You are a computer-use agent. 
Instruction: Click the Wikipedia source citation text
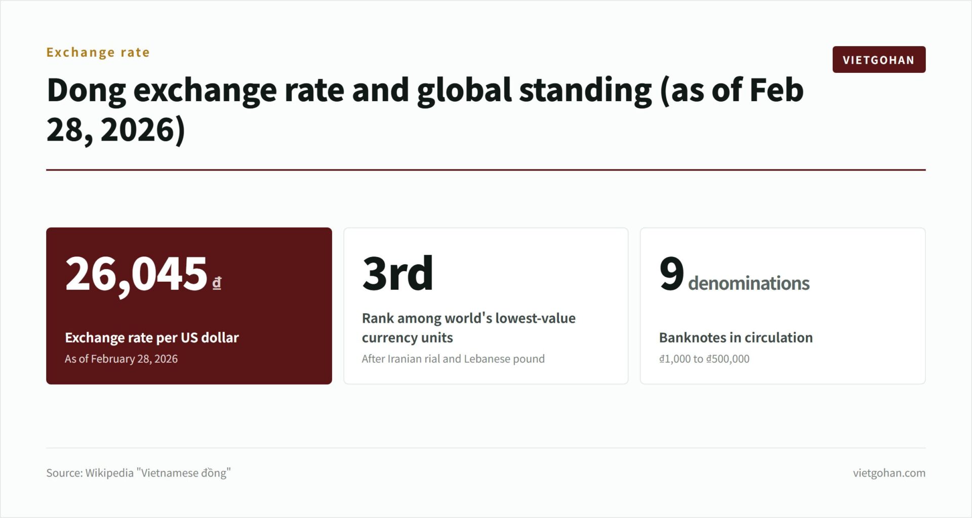pyautogui.click(x=138, y=473)
